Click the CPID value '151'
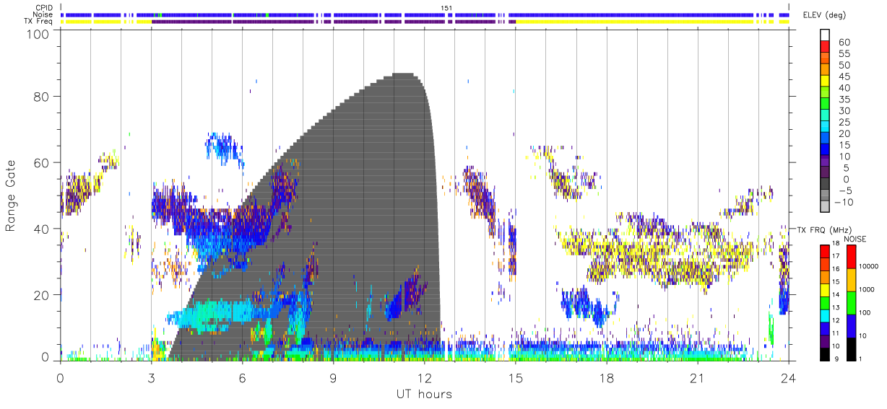Screen dimensions: 887x409 [x=446, y=8]
